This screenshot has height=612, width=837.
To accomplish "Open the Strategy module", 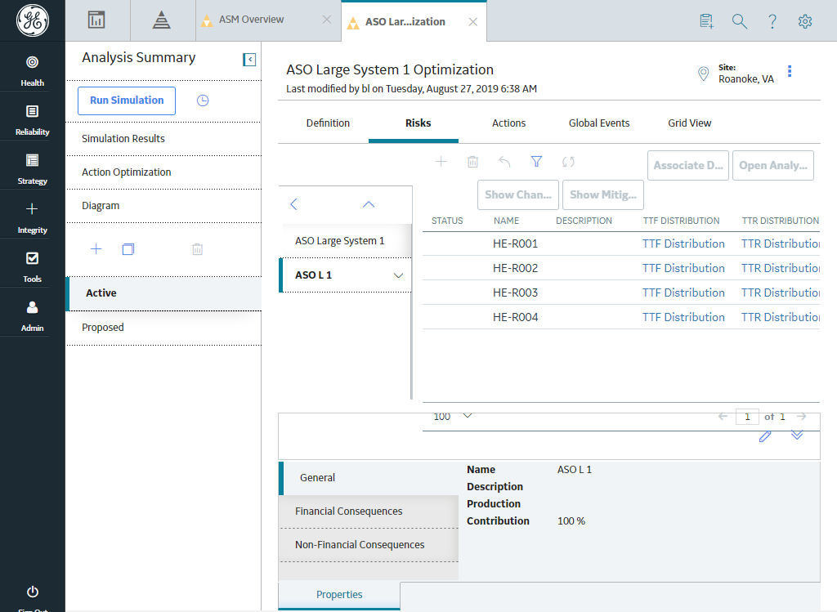I will point(32,168).
